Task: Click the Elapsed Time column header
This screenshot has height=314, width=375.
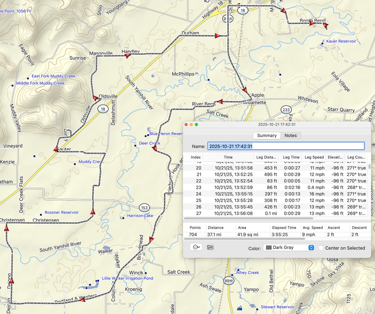Action: pos(284,228)
